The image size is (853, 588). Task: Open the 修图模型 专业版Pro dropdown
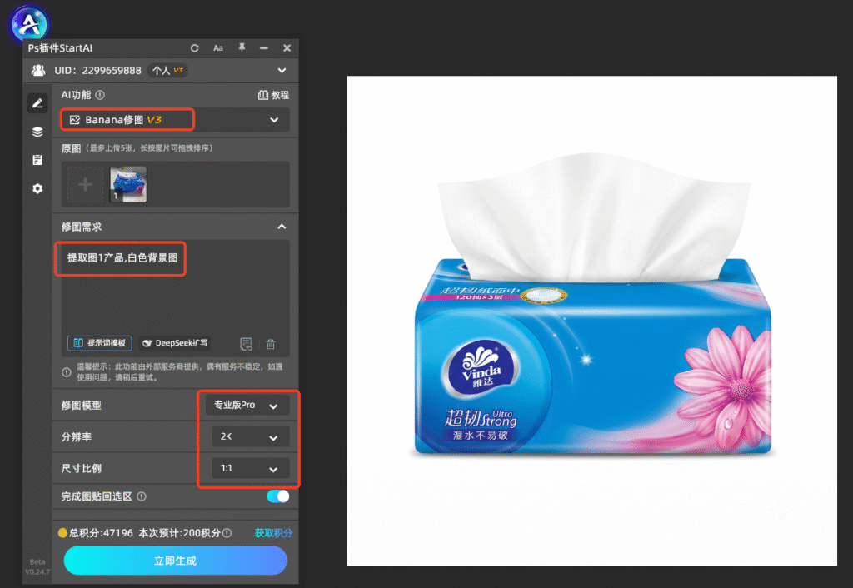pyautogui.click(x=247, y=406)
